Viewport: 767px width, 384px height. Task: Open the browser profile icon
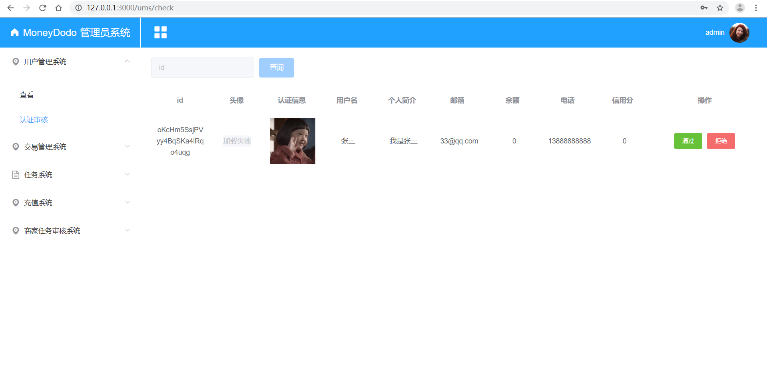coord(740,8)
